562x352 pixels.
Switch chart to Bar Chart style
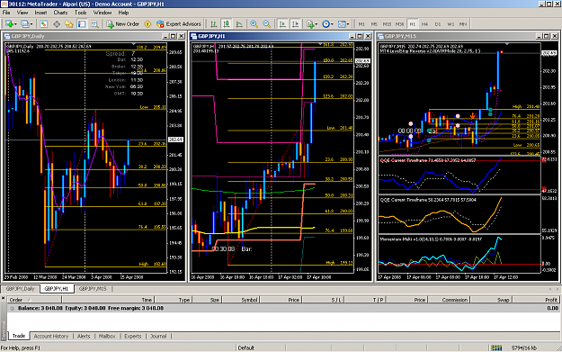[x=214, y=24]
